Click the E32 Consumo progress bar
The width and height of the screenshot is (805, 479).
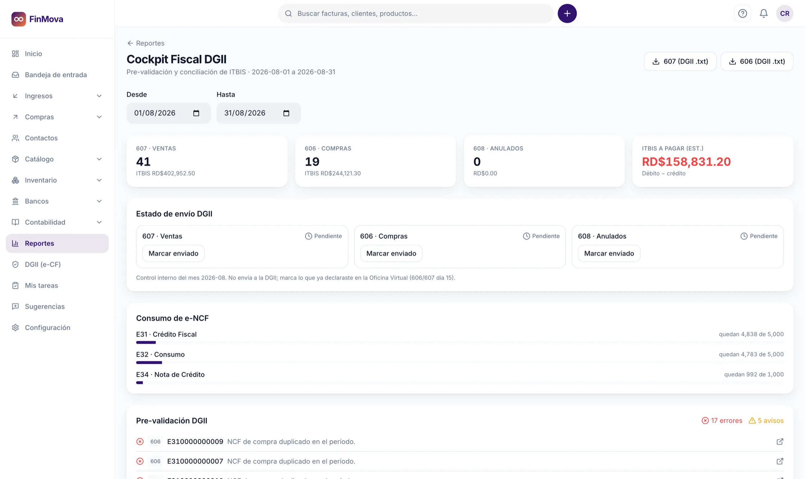(460, 363)
